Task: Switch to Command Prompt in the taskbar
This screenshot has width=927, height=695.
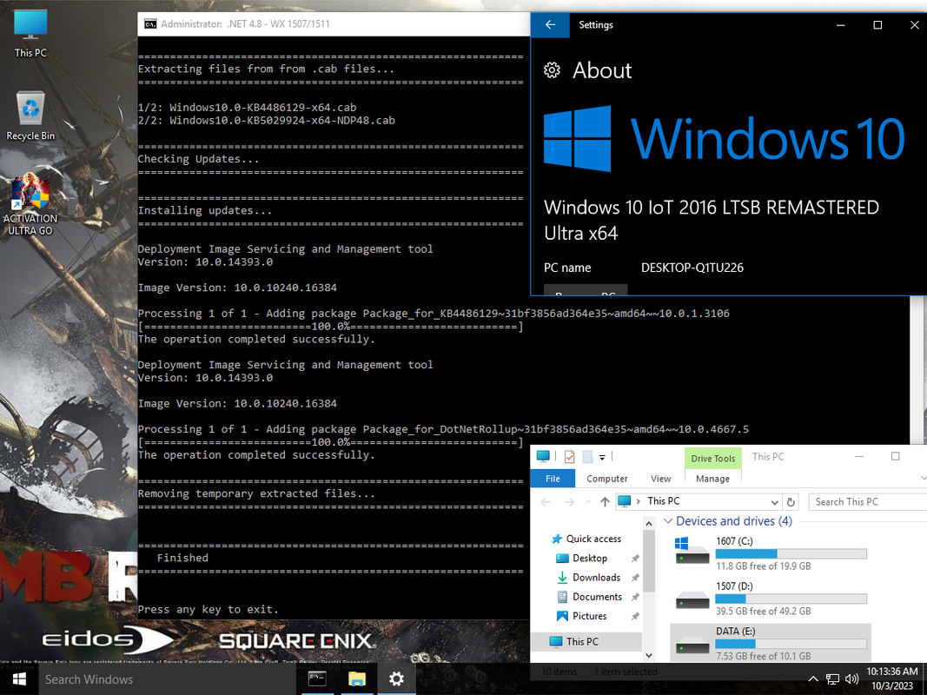Action: pos(317,679)
